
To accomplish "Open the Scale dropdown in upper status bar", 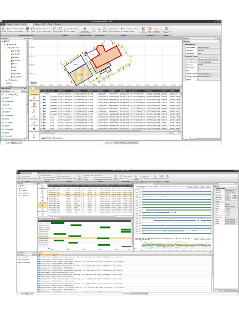I will (16, 143).
